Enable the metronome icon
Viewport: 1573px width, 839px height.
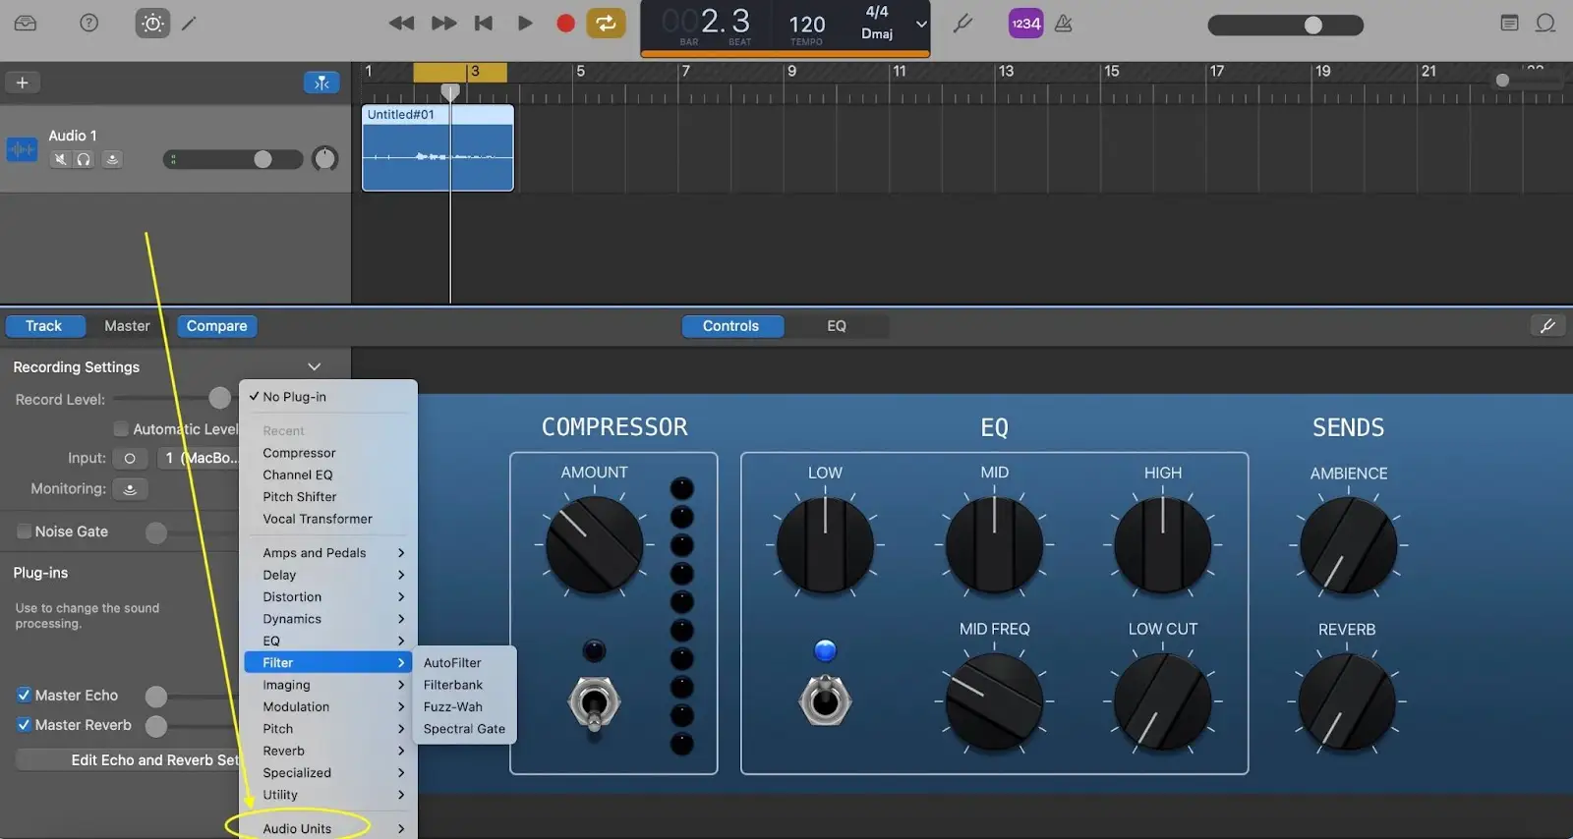(x=1063, y=24)
